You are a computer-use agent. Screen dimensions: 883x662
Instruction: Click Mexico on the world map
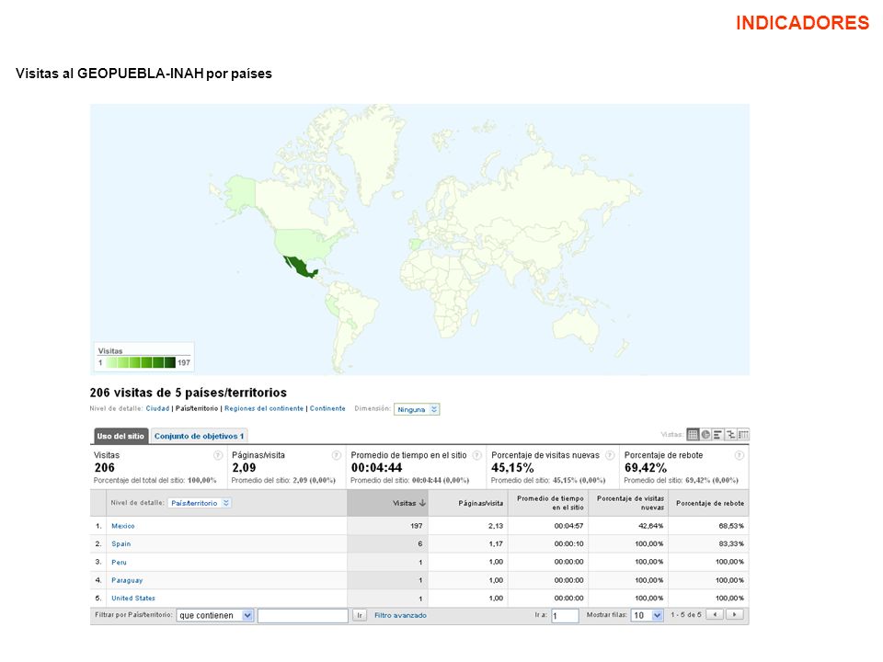[303, 268]
